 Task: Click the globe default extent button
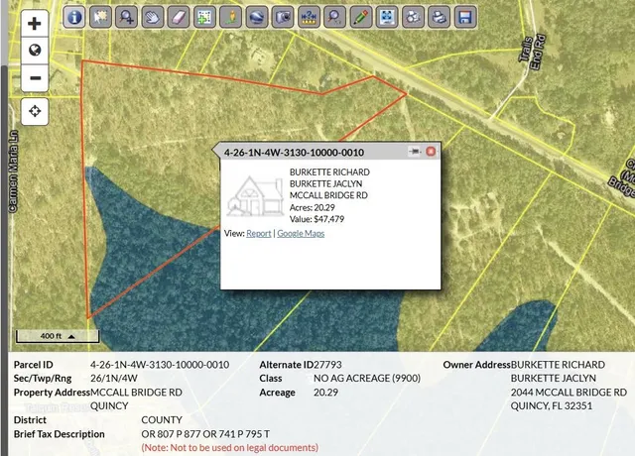click(35, 51)
